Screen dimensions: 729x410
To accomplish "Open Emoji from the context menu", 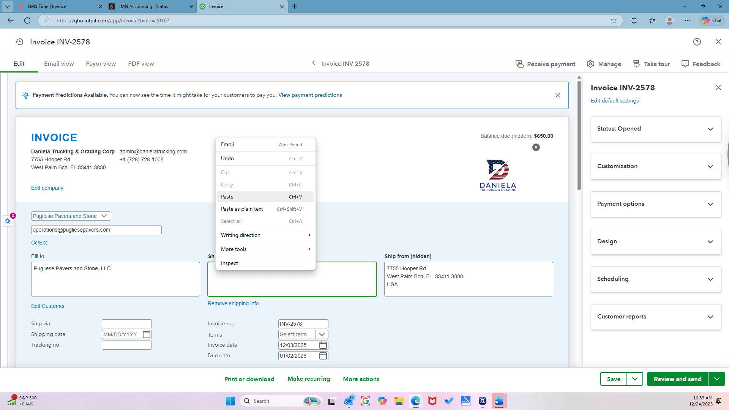I will [265, 144].
